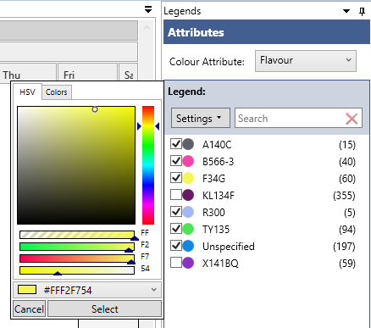Uncheck the Unspecified checkbox
The image size is (371, 328).
pyautogui.click(x=176, y=246)
